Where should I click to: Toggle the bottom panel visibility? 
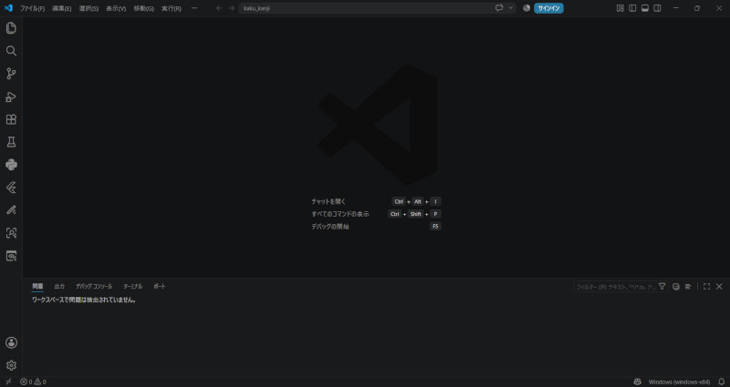tap(645, 8)
